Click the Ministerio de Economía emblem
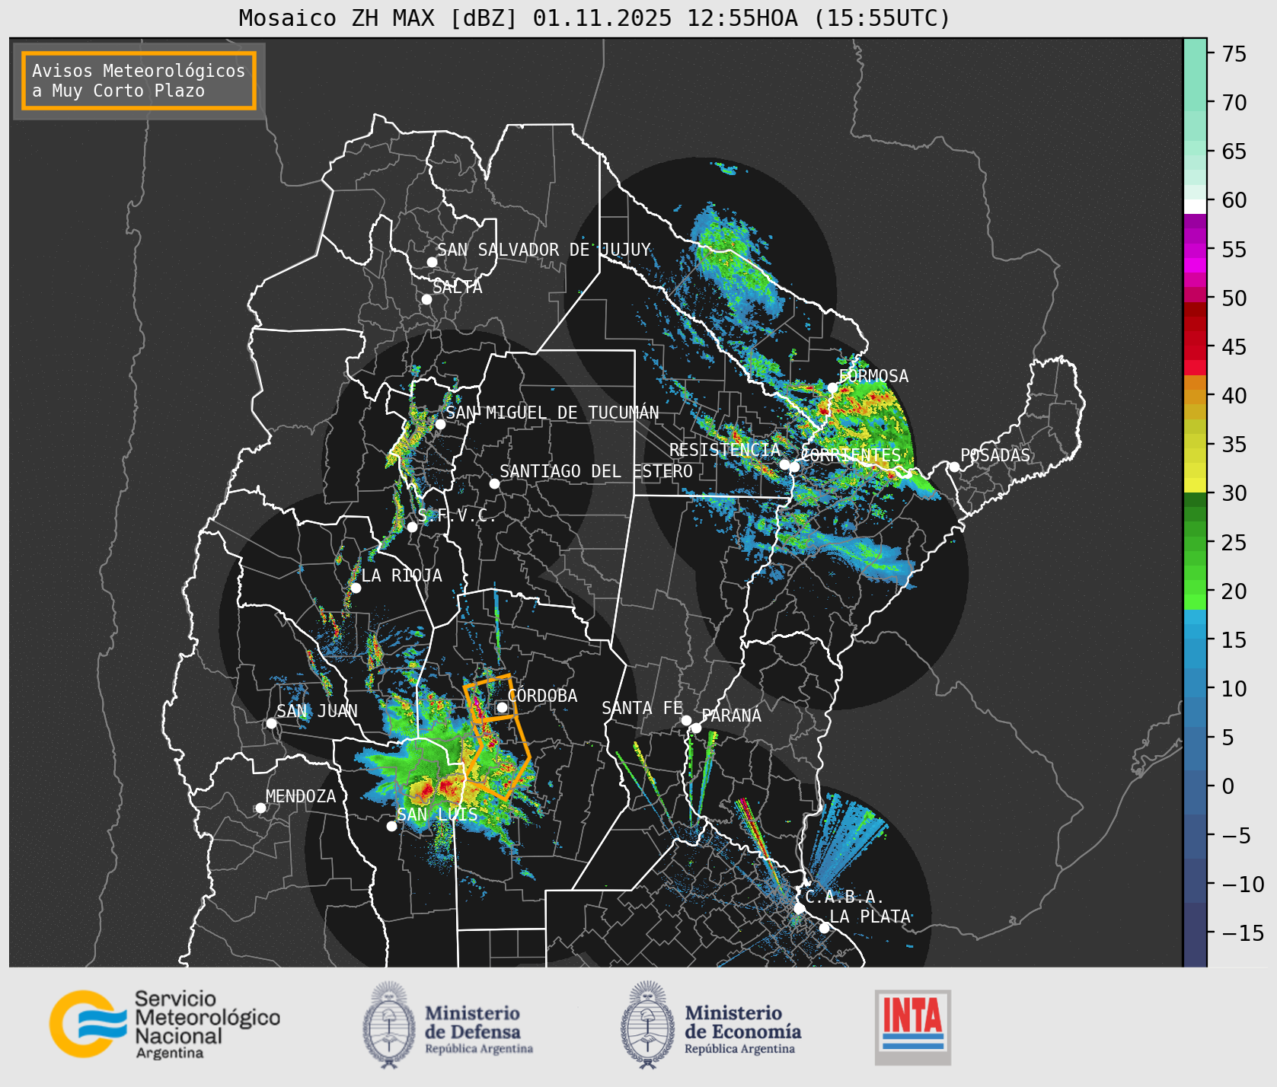Screen dimensions: 1277x1087 [x=648, y=1025]
